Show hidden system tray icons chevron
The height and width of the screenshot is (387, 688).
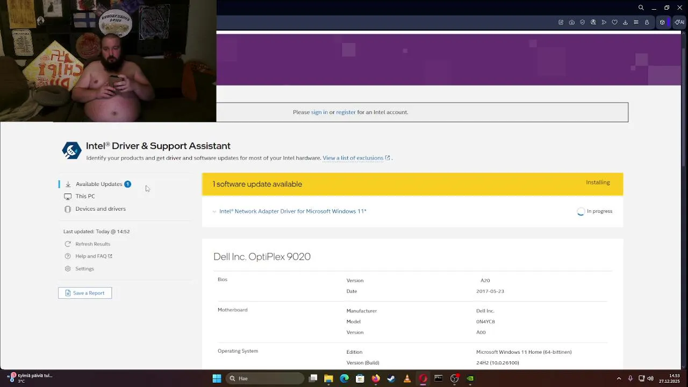pos(619,378)
